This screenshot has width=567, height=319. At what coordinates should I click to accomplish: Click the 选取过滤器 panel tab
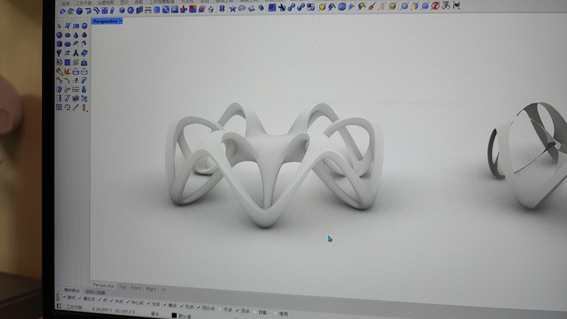click(95, 292)
